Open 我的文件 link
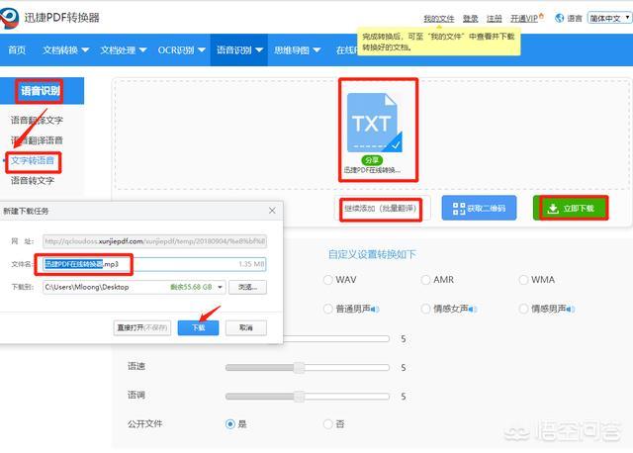The width and height of the screenshot is (633, 453). [x=439, y=18]
